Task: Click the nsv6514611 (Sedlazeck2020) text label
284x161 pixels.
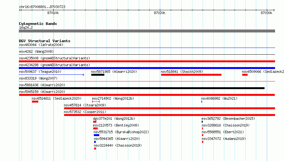Action: [56, 98]
